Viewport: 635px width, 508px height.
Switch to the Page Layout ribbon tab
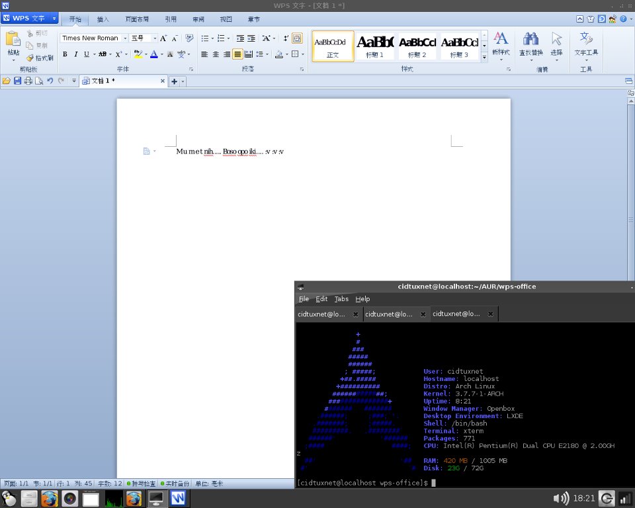[137, 19]
